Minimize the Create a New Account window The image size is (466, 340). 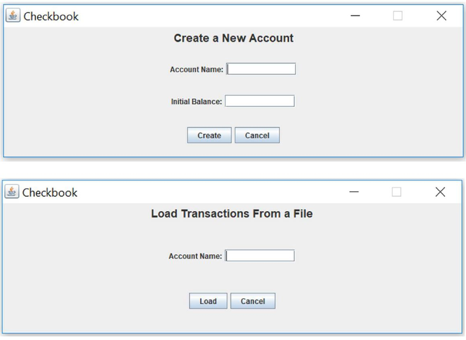355,16
